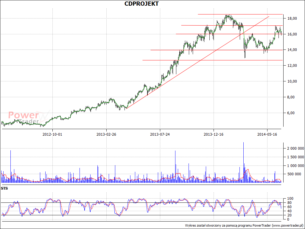305x229 pixels.
Task: Click the STS indicator heading
Action: tap(4, 188)
